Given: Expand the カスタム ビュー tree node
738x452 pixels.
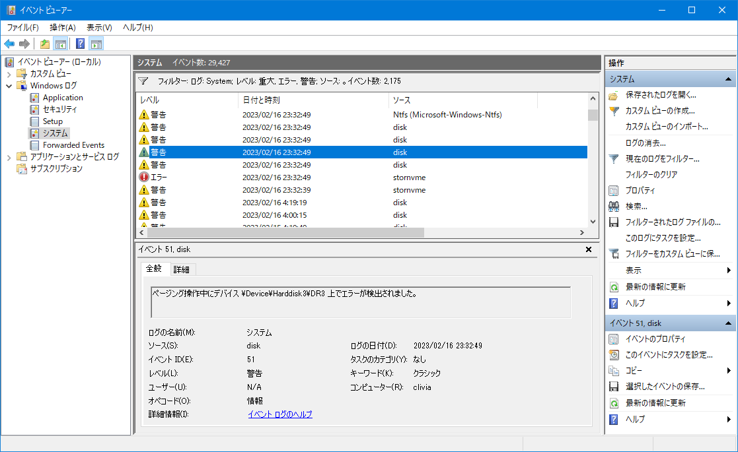Looking at the screenshot, I should (9, 74).
